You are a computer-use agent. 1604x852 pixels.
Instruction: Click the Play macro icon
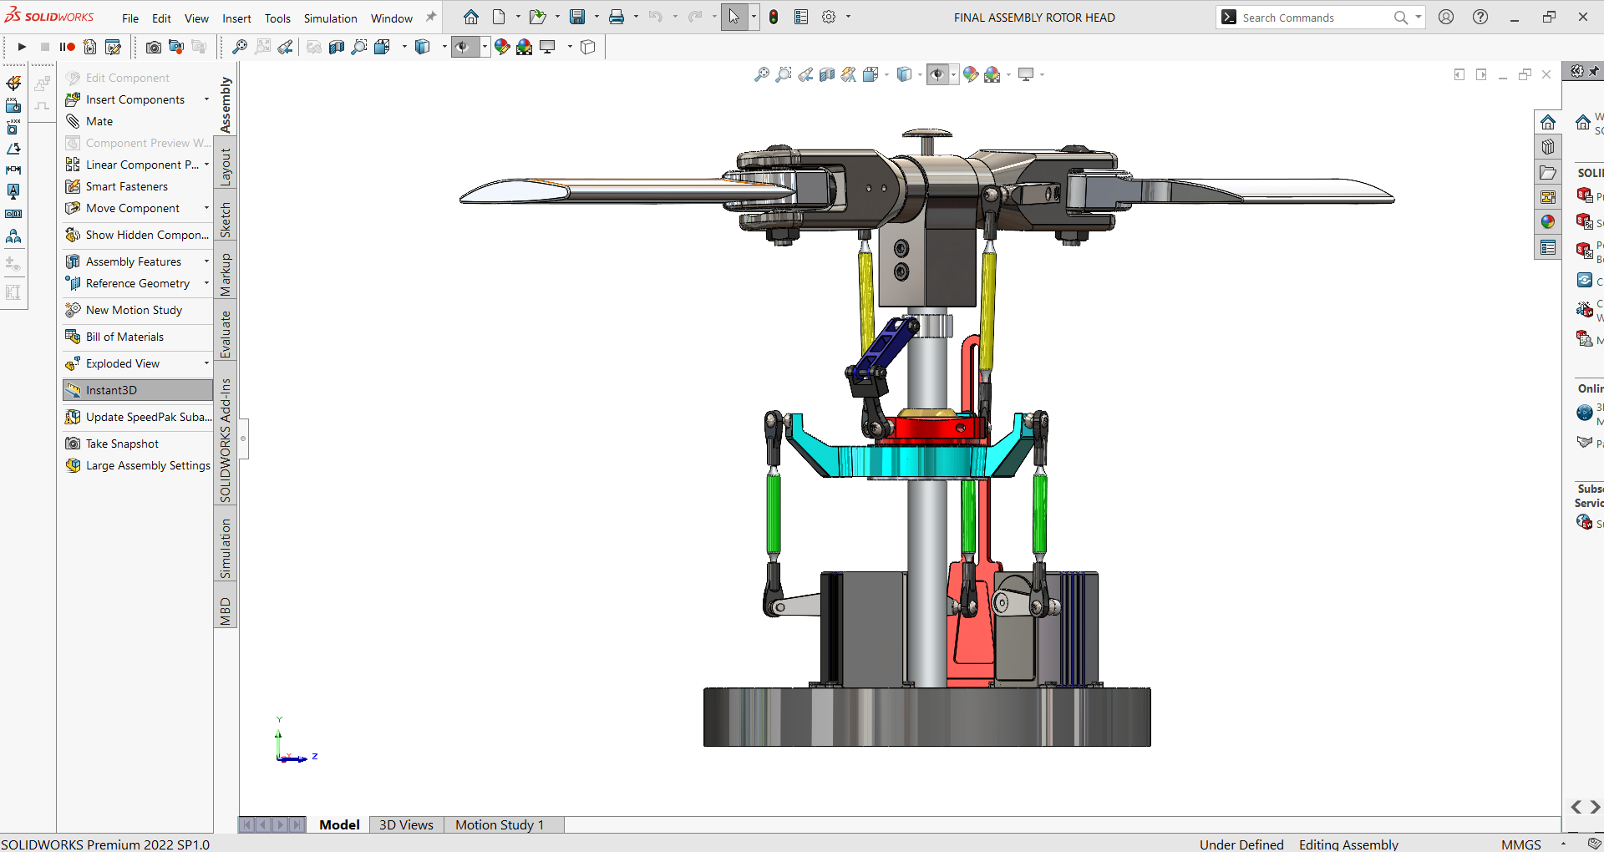click(22, 47)
